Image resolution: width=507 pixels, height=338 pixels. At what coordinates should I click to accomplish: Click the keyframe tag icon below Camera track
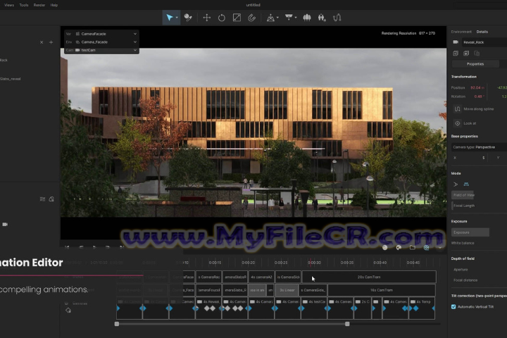[x=68, y=311]
